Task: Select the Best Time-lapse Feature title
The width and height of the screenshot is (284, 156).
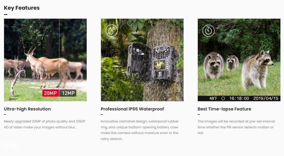Action: click(224, 109)
